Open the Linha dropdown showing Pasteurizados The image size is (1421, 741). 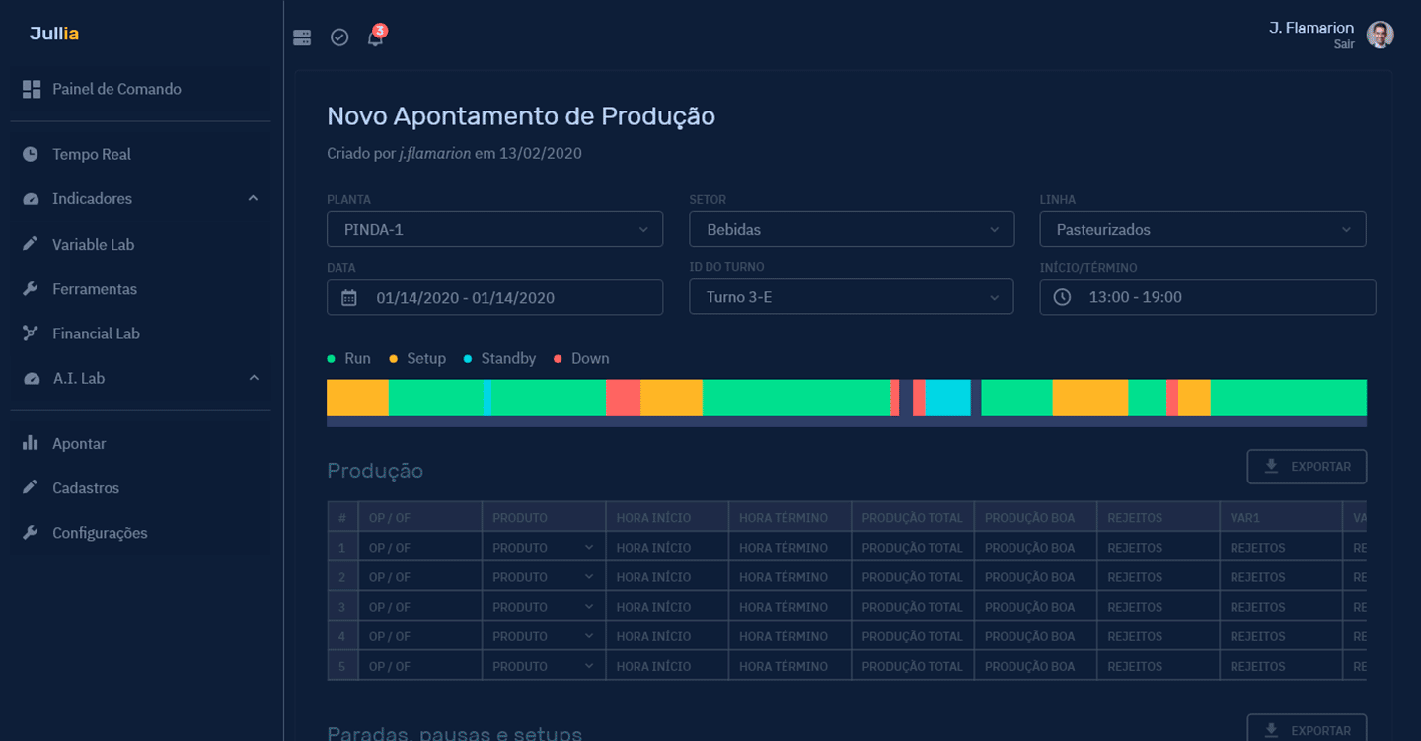tap(1202, 229)
